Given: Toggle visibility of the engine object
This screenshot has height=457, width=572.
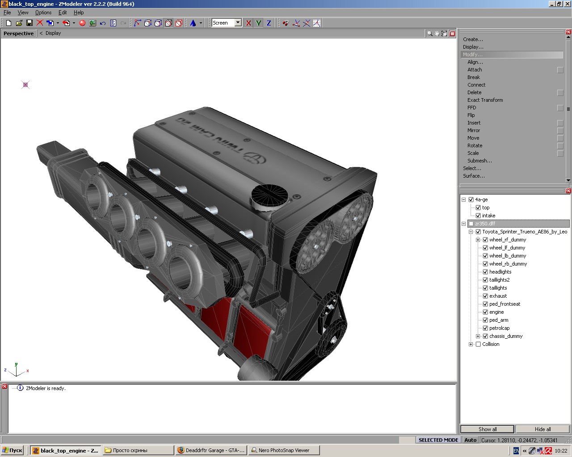Looking at the screenshot, I should (x=485, y=312).
